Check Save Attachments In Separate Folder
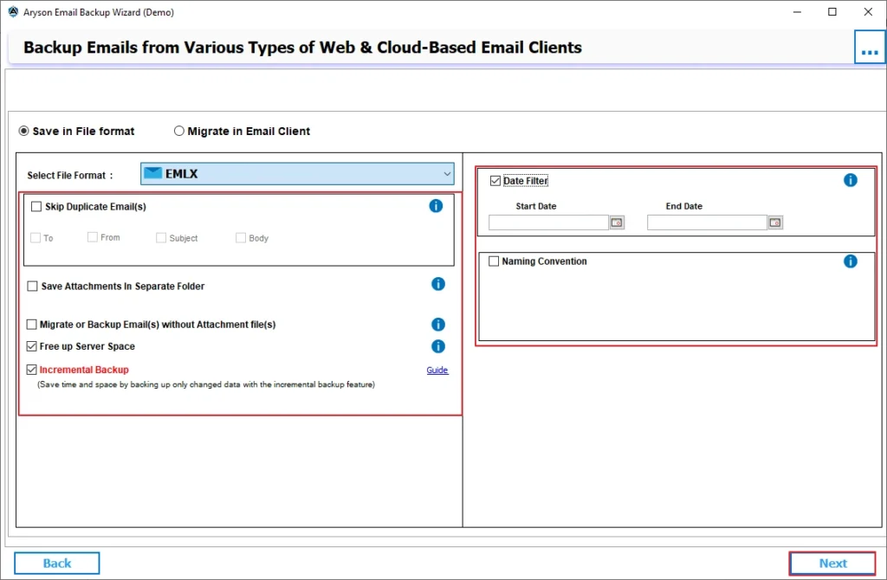This screenshot has width=887, height=580. point(32,287)
